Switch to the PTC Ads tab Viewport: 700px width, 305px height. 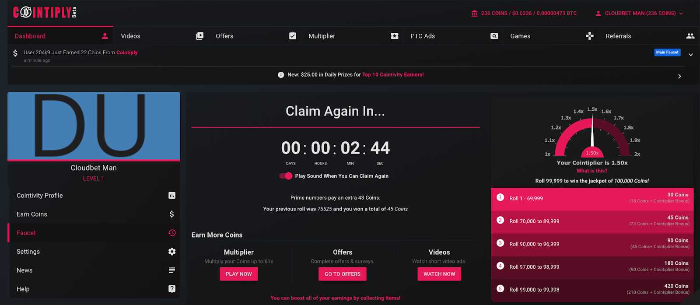pos(453,36)
